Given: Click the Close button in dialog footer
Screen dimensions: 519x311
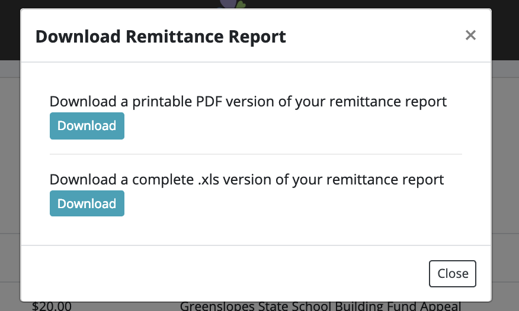Looking at the screenshot, I should point(453,274).
